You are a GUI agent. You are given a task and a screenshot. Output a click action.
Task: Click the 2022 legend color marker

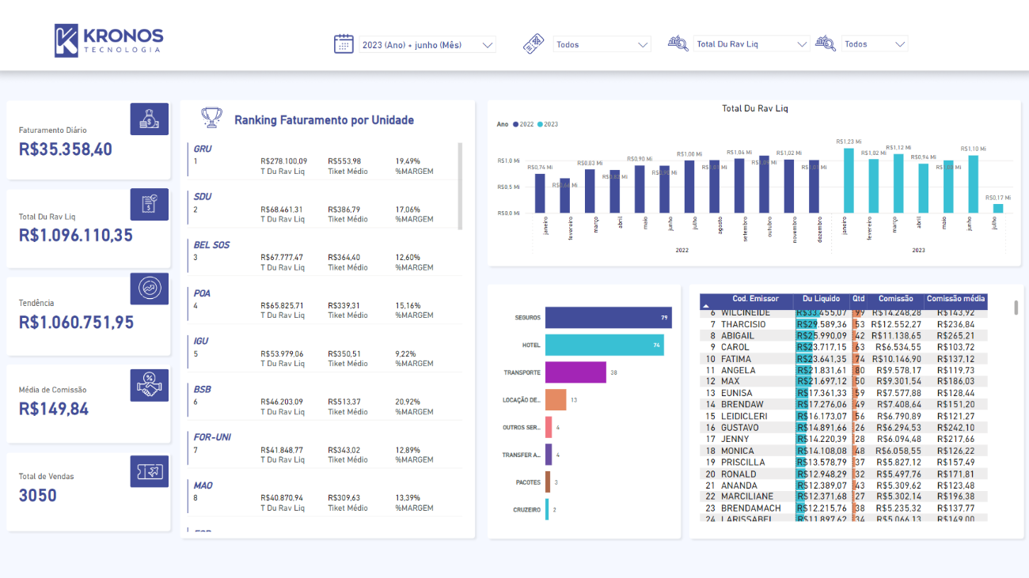(x=515, y=124)
